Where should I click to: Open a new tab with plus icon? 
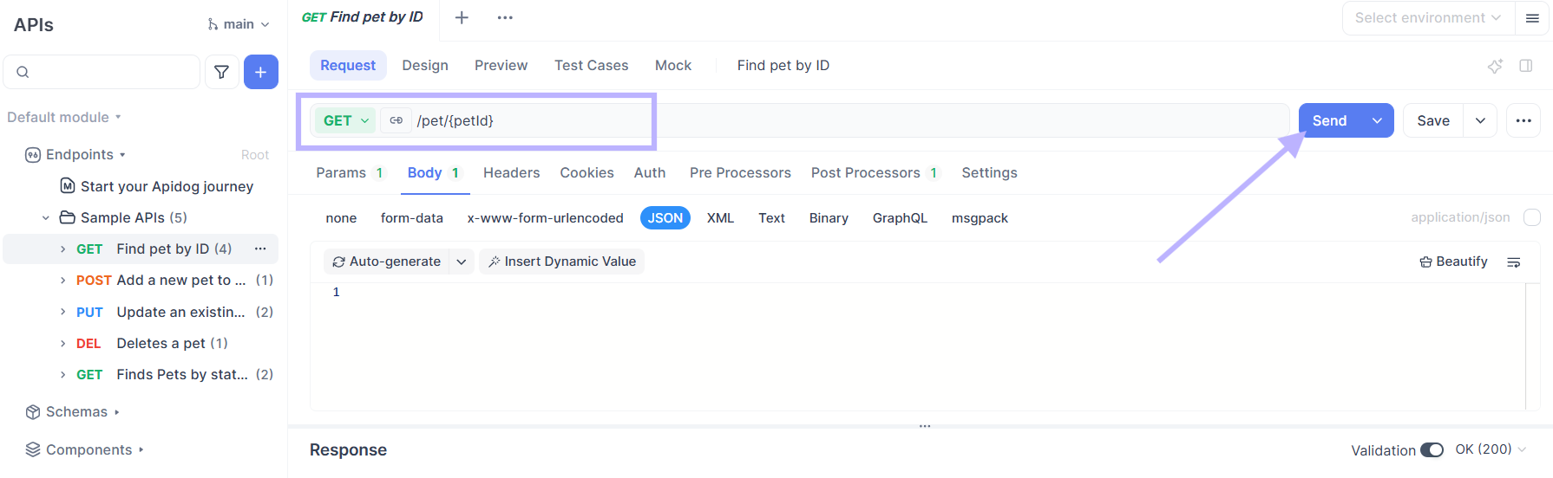click(462, 17)
